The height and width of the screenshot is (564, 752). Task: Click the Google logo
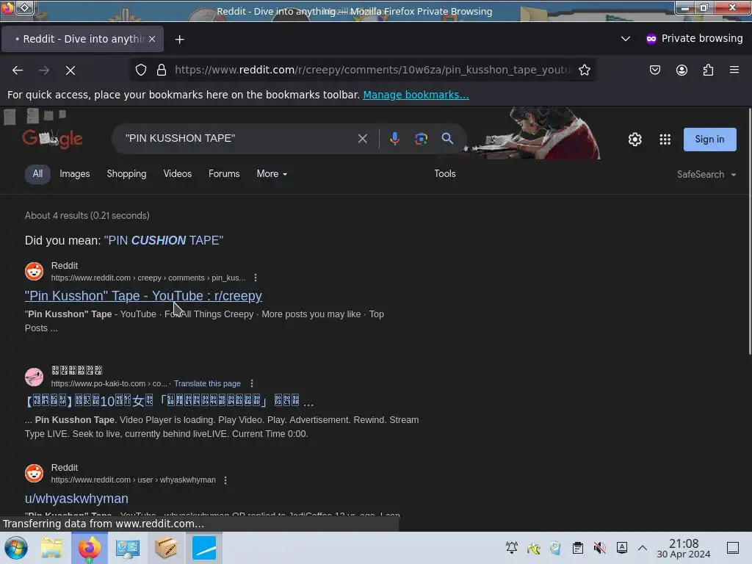pos(52,139)
